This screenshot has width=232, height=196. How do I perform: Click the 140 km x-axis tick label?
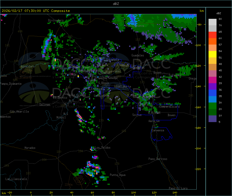point(175,193)
